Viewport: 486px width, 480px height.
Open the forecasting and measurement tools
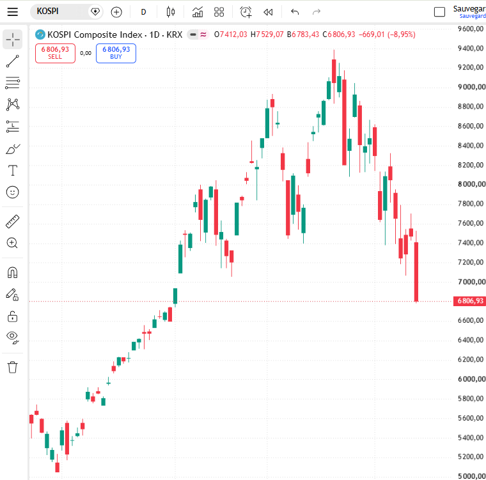[x=12, y=127]
